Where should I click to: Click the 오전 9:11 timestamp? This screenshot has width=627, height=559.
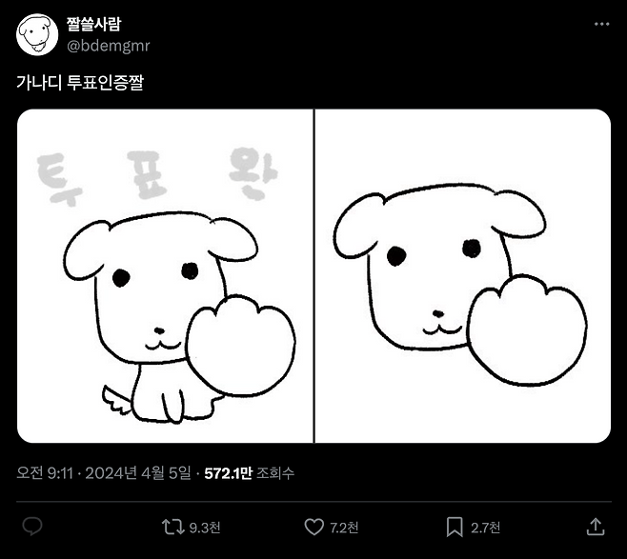point(45,473)
